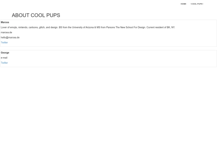Image resolution: width=217 pixels, height=162 pixels.
Task: Click the word 'nintendo' in the bio
Action: pyautogui.click(x=23, y=28)
